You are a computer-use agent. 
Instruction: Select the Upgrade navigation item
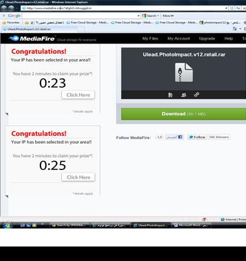(x=207, y=38)
